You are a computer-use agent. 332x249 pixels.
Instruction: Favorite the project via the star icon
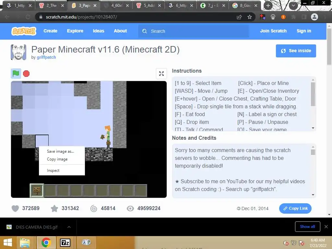[54, 208]
